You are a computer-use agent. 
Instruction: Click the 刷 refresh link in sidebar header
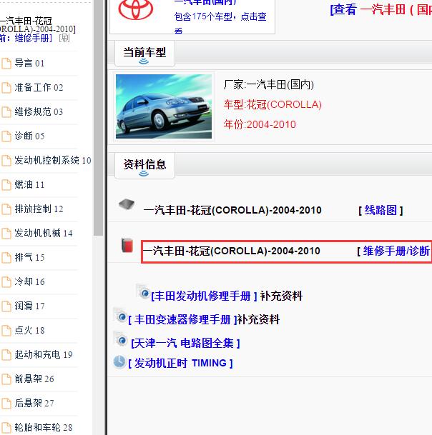[x=64, y=39]
